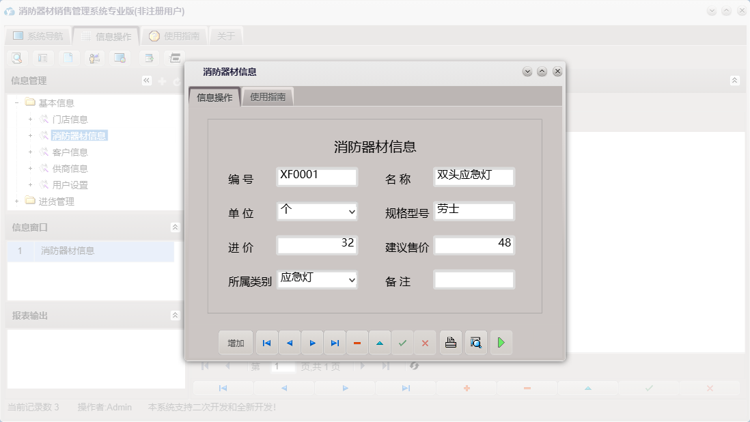750x422 pixels.
Task: Expand the 进货管理 tree node
Action: pyautogui.click(x=15, y=201)
